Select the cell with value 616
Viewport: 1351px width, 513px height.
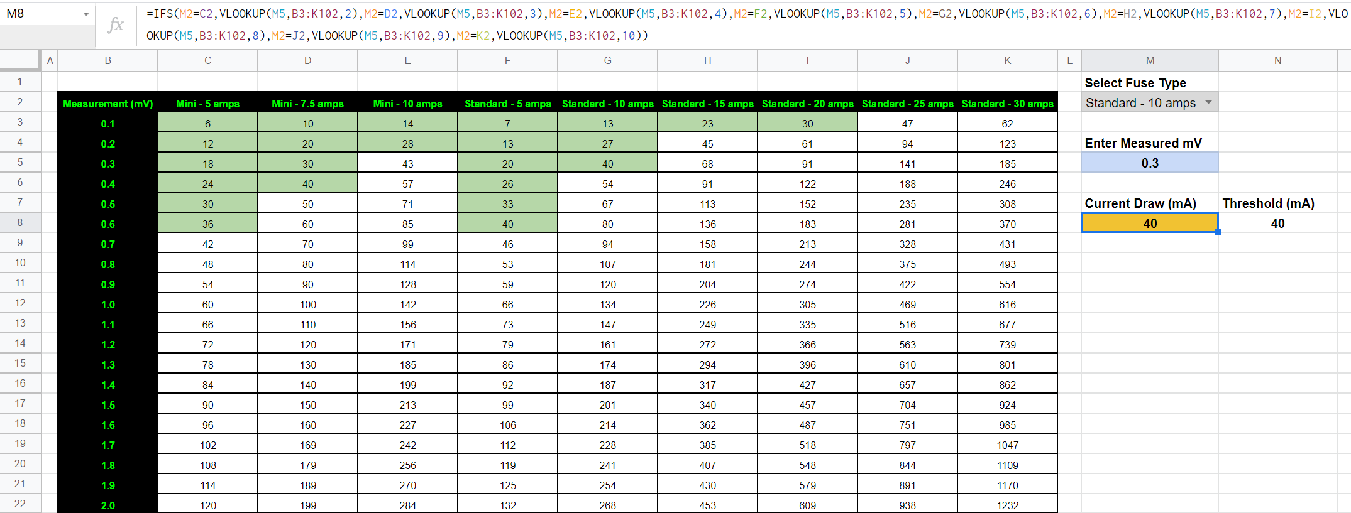coord(1007,305)
